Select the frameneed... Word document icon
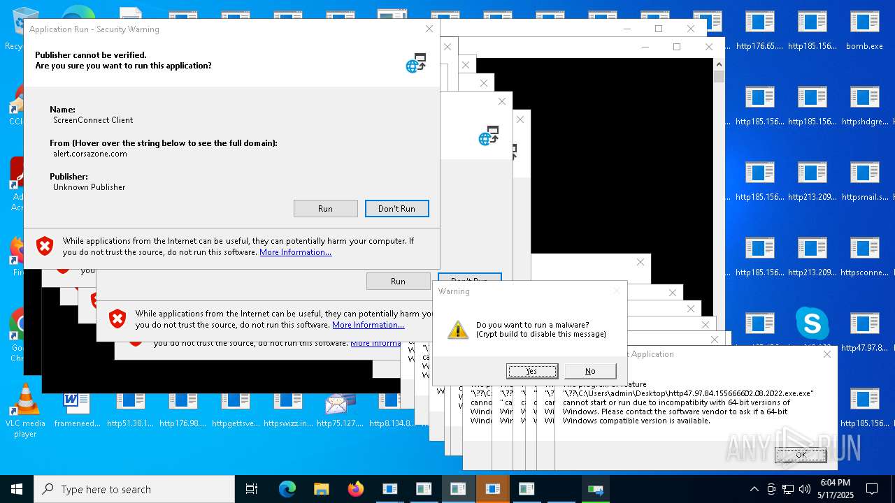 (77, 409)
